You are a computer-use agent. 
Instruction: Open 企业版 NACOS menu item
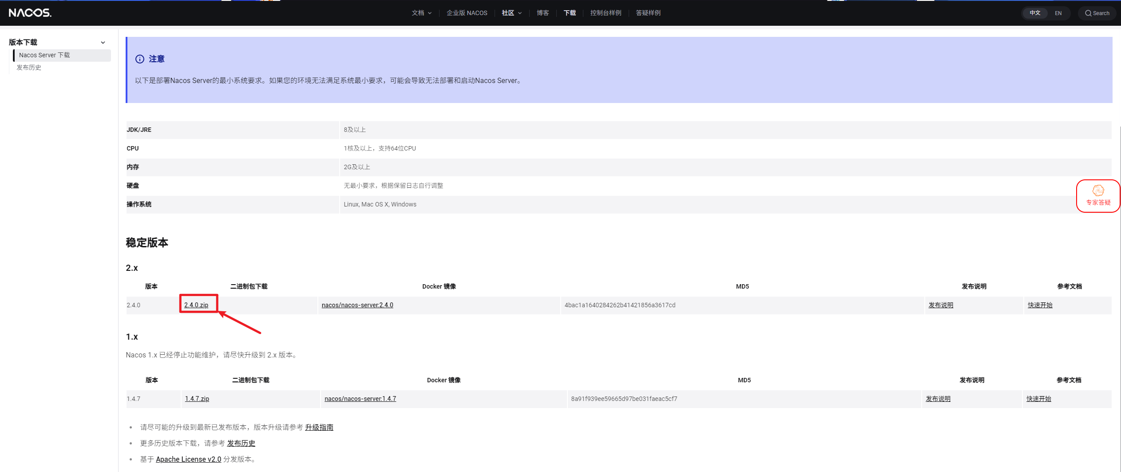tap(467, 13)
